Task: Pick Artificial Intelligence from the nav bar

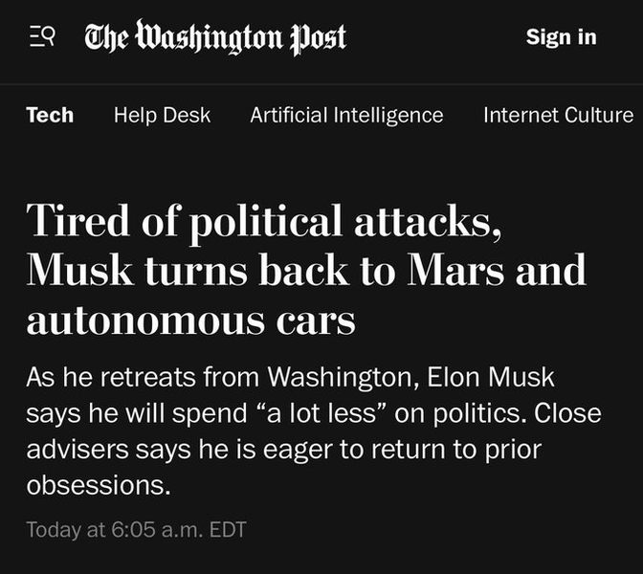Action: pyautogui.click(x=346, y=115)
